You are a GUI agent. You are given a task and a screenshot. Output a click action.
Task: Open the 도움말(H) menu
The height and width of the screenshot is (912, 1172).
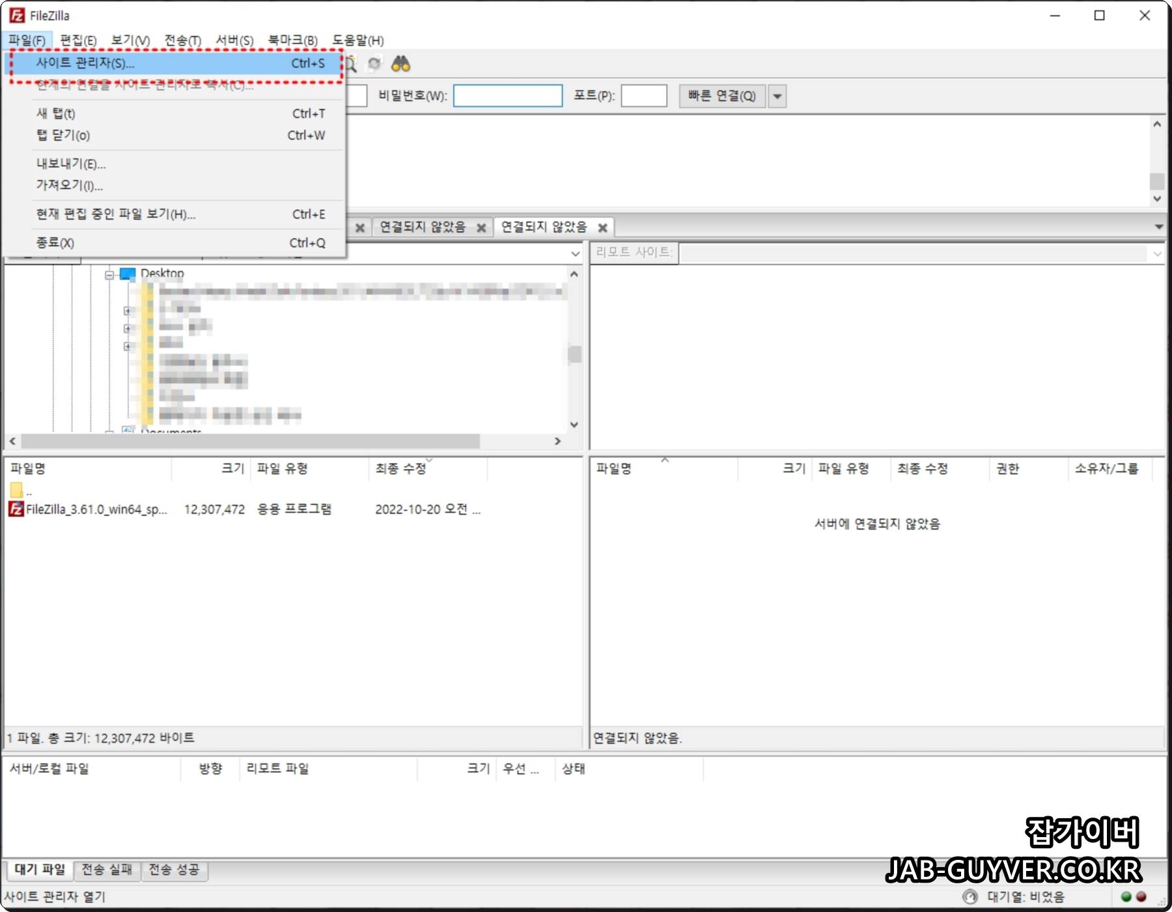[x=357, y=40]
